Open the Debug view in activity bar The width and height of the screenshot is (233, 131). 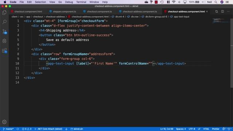click(4, 41)
